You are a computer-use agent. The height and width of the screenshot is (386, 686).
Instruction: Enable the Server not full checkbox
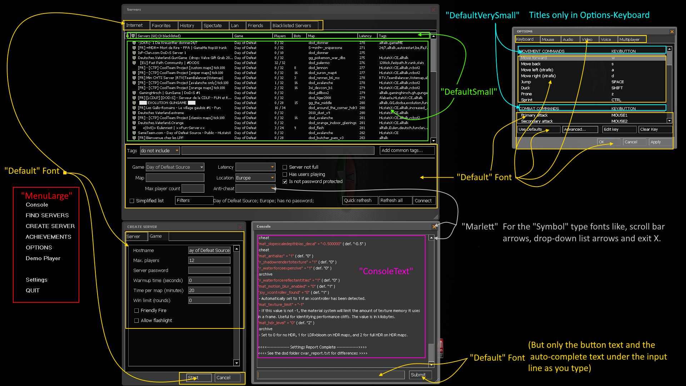pyautogui.click(x=285, y=167)
